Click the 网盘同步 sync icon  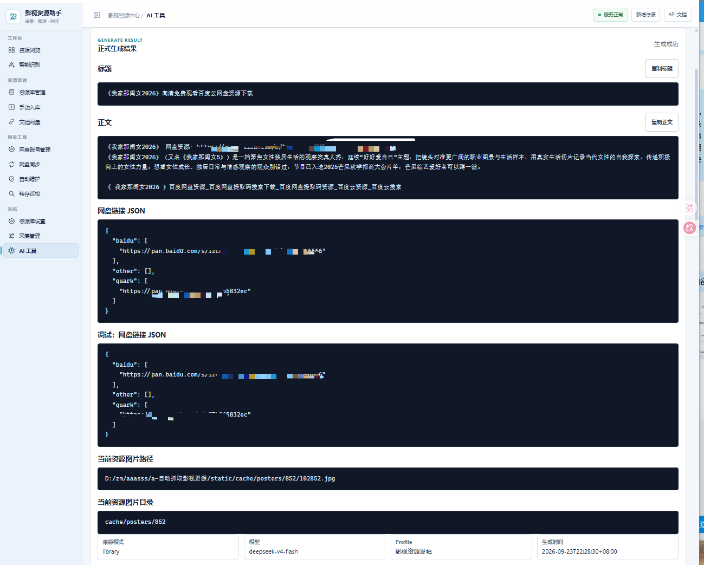click(11, 164)
